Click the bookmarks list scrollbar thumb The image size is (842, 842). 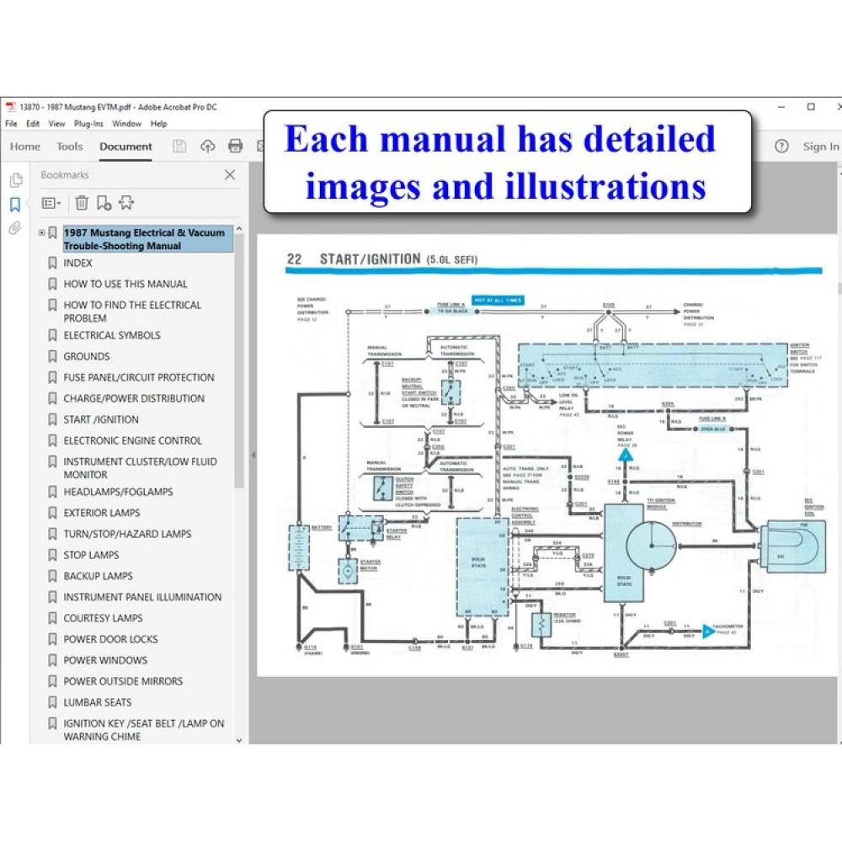(x=239, y=361)
